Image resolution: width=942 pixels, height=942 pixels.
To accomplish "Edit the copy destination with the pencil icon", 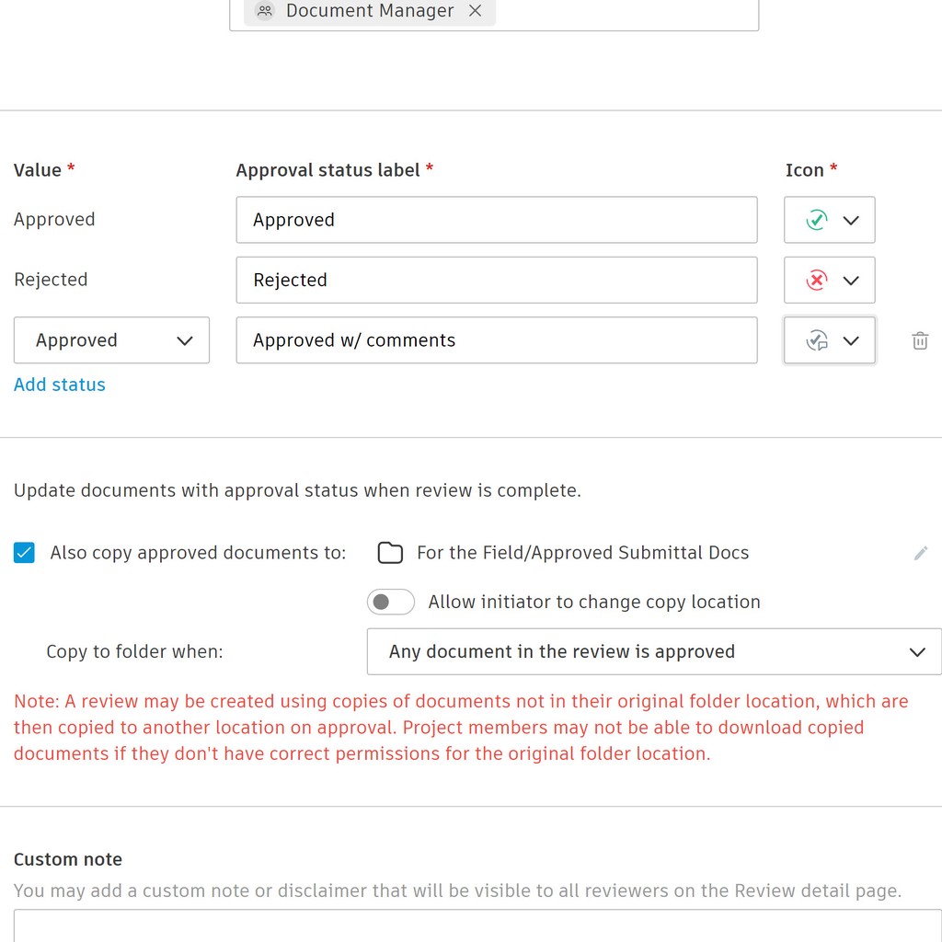I will pyautogui.click(x=921, y=552).
